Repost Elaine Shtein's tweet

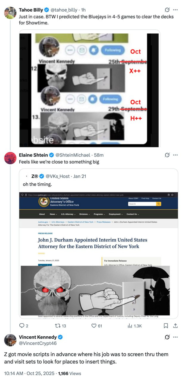click(x=61, y=326)
